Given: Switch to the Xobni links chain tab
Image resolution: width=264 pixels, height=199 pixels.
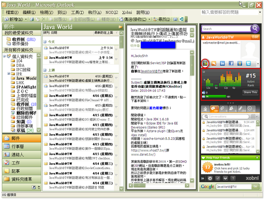Looking at the screenshot, I should point(242,109).
